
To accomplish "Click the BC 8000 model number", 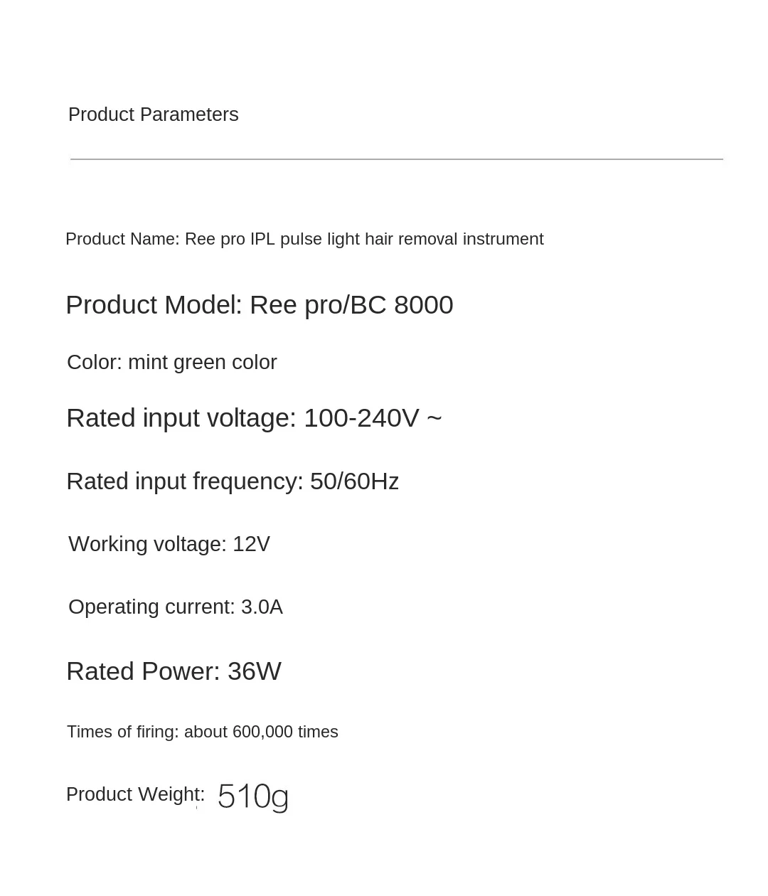I will pyautogui.click(x=402, y=305).
